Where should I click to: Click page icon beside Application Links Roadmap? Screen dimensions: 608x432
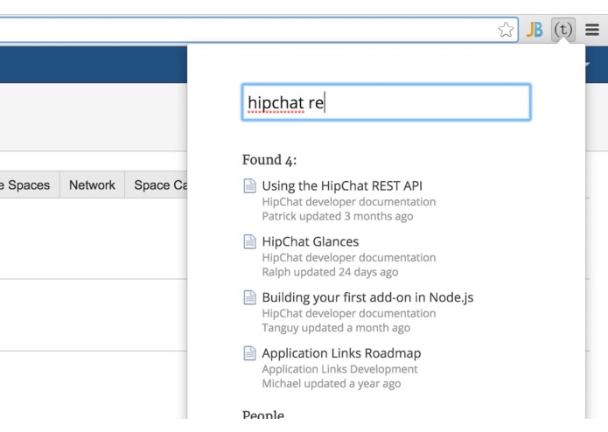coord(249,353)
